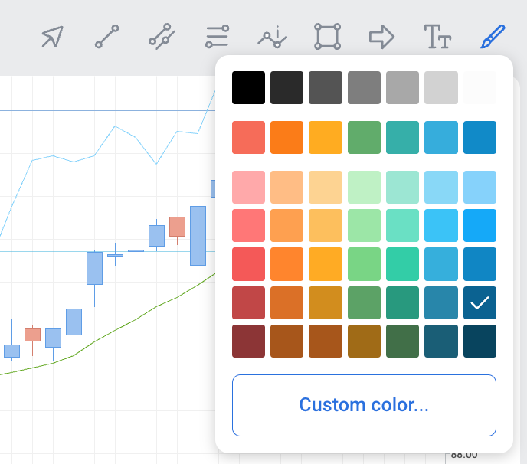This screenshot has width=527, height=464.
Task: Click the checked dark blue swatch
Action: (x=480, y=302)
